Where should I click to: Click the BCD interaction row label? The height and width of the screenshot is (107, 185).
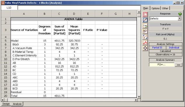point(15,88)
